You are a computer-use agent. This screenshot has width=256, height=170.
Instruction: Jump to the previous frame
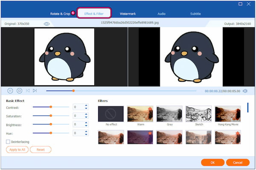pos(28,91)
